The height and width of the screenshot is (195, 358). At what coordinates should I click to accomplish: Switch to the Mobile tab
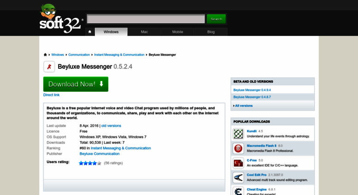178,32
